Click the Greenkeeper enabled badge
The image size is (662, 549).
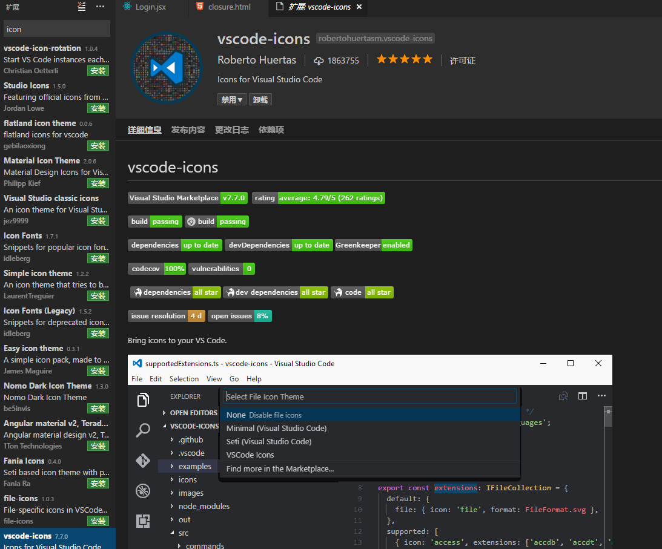coord(374,245)
